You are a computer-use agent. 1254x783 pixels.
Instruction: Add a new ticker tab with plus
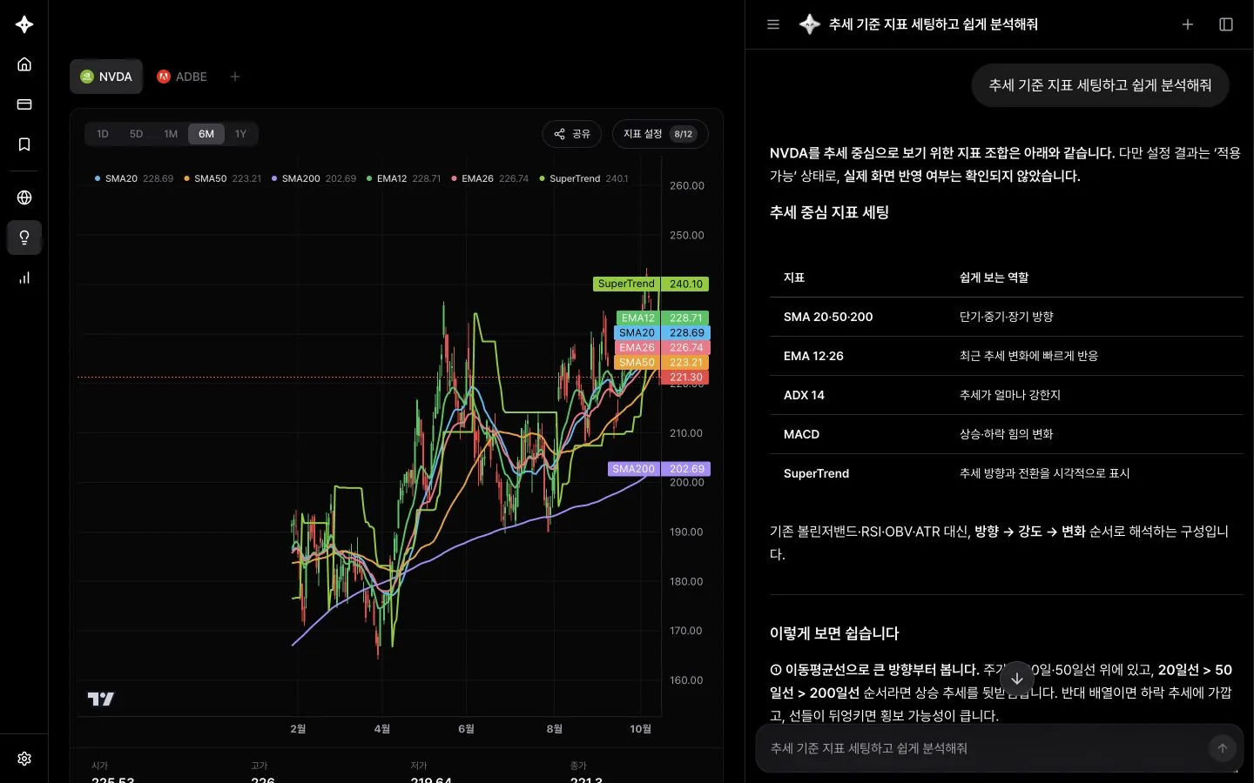click(235, 77)
